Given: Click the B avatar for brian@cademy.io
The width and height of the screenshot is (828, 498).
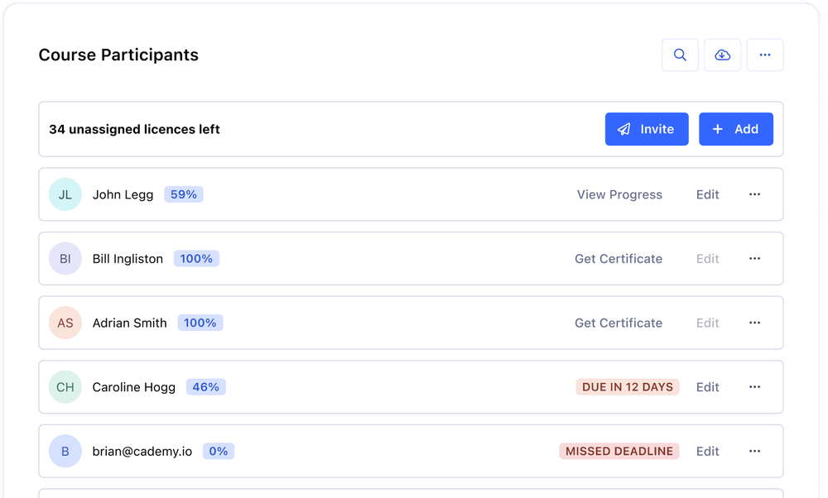Looking at the screenshot, I should click(x=65, y=451).
